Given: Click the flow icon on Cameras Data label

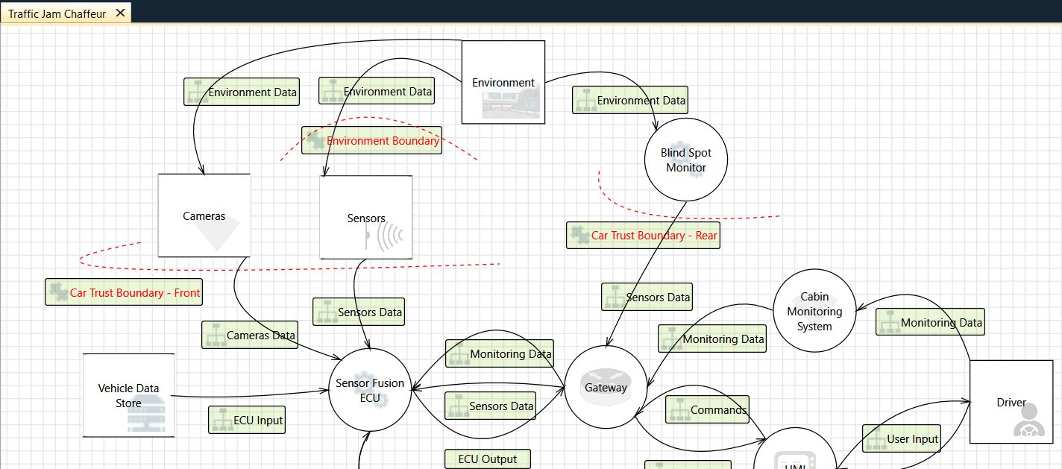Looking at the screenshot, I should [x=215, y=335].
